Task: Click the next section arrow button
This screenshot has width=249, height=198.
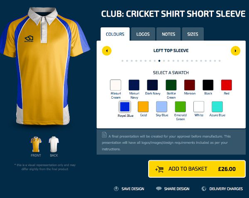Action: (235, 51)
